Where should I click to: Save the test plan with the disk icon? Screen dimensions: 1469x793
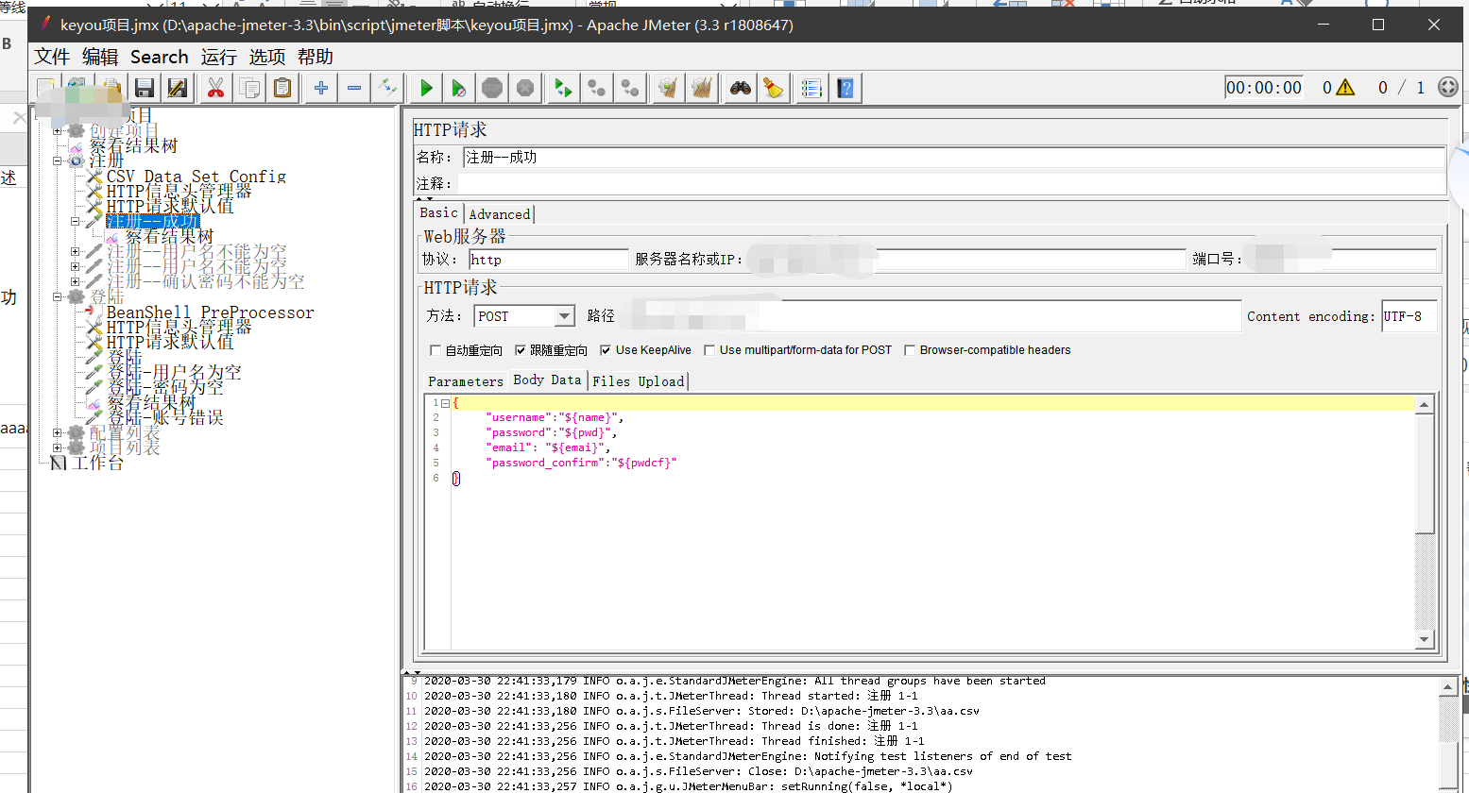click(x=144, y=87)
